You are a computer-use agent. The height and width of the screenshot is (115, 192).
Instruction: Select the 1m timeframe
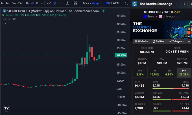7,3
